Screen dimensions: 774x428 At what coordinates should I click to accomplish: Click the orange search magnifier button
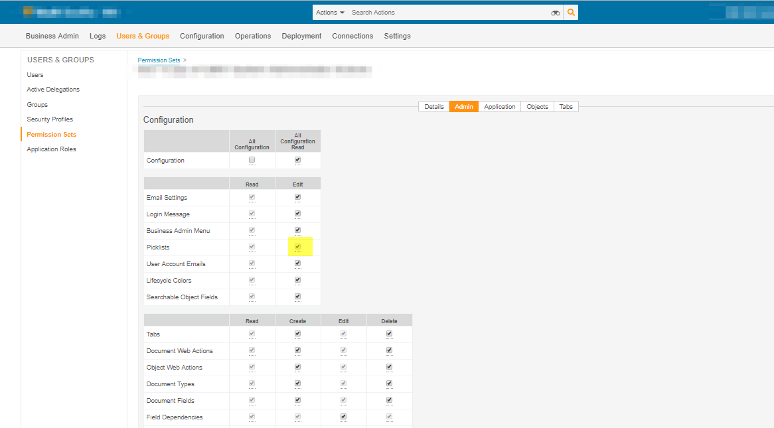click(571, 13)
